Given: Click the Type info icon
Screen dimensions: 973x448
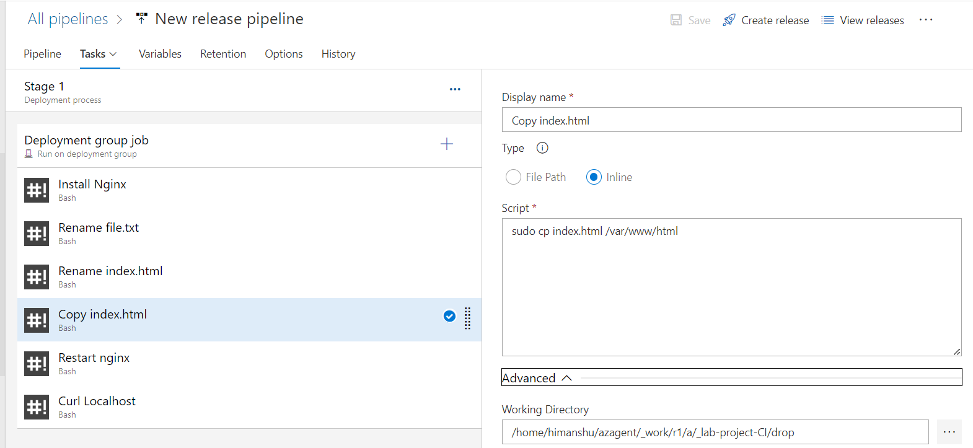Looking at the screenshot, I should (x=542, y=148).
